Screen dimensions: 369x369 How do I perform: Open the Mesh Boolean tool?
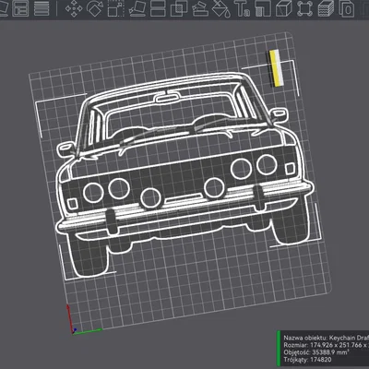pyautogui.click(x=179, y=8)
